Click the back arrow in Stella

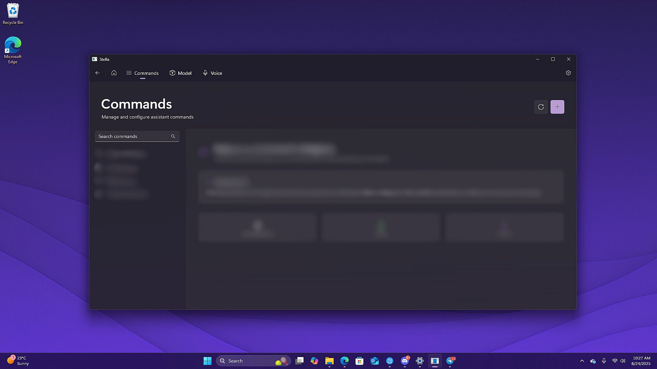tap(98, 73)
